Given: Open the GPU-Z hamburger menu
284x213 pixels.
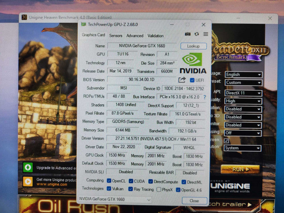Looking at the screenshot, I should click(x=206, y=34).
